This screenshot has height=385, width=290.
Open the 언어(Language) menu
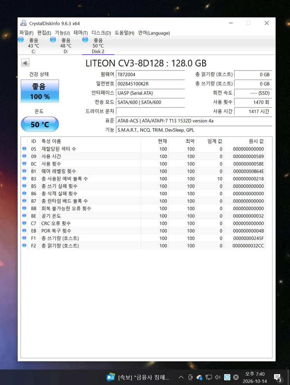[154, 33]
